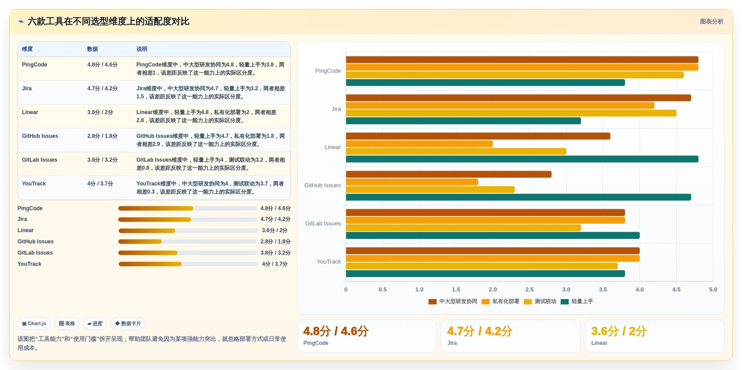Open the PingCode 4.8分 / 4.6分 data card
The width and height of the screenshot is (742, 370).
367,336
